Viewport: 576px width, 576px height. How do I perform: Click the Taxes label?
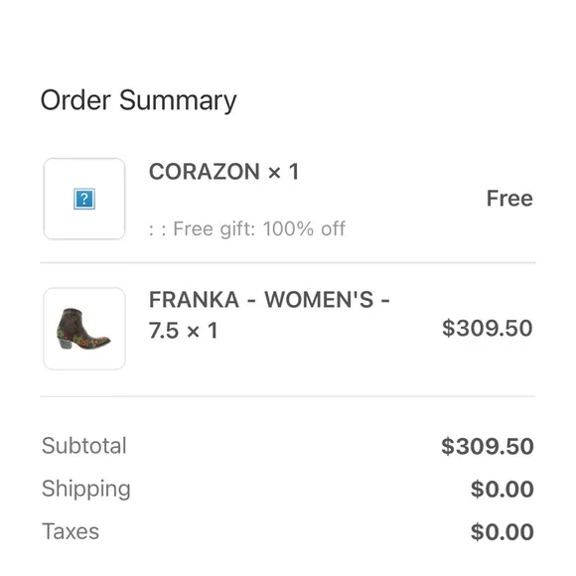71,531
